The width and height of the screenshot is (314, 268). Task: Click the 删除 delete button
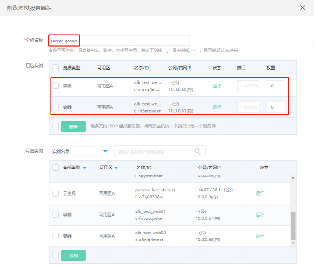pos(73,127)
